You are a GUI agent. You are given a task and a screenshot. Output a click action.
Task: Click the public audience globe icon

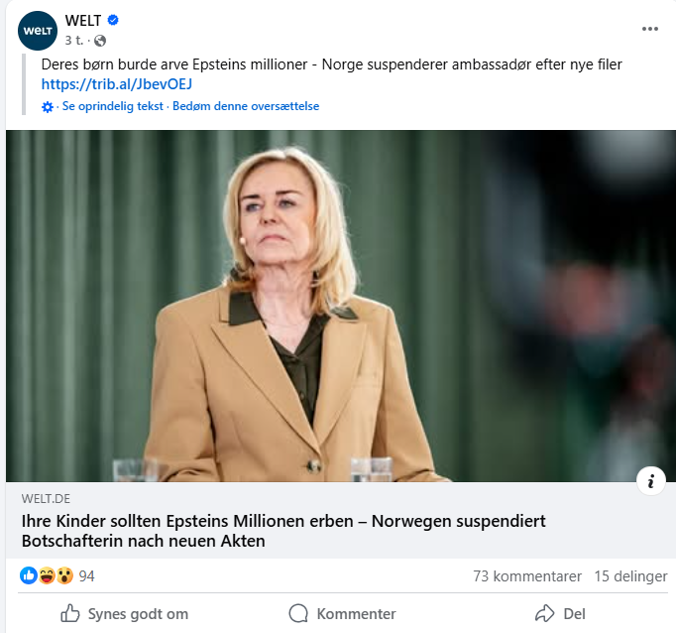click(x=99, y=41)
